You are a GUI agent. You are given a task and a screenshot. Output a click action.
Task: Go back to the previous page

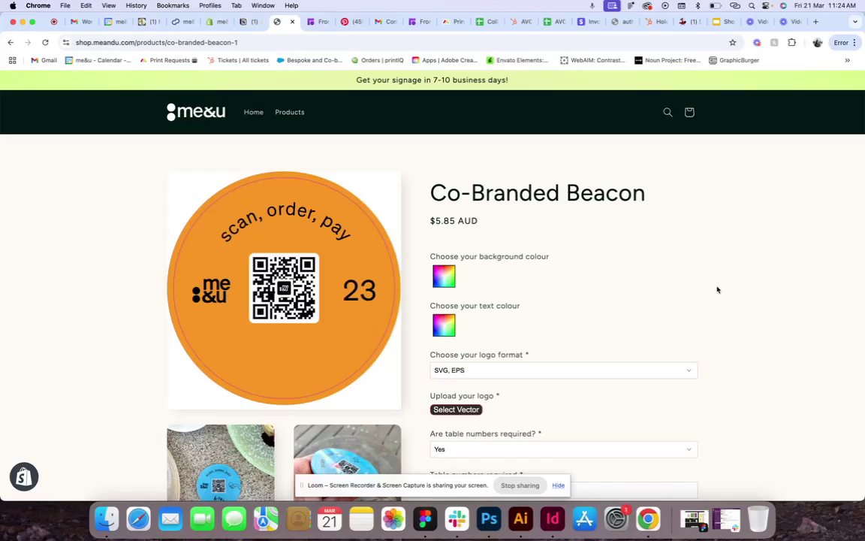pyautogui.click(x=11, y=43)
